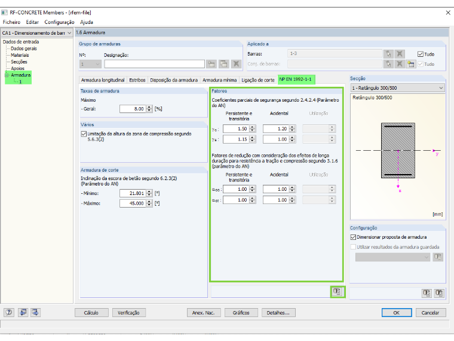Switch to Ligação de corte tab
This screenshot has width=454, height=341.
pyautogui.click(x=258, y=80)
